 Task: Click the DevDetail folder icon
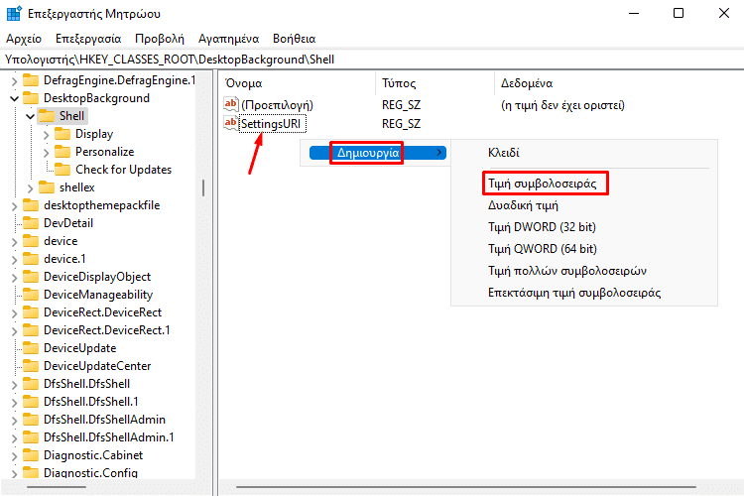(x=31, y=223)
